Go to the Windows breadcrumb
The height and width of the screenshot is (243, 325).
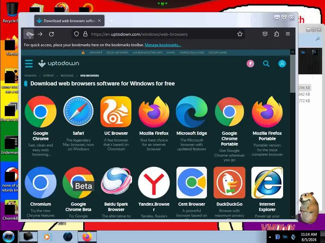coord(30,76)
